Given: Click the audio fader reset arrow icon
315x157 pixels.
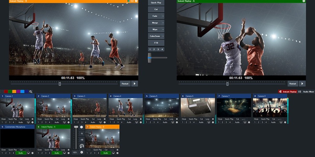Looking at the screenshot, I should point(82,146).
